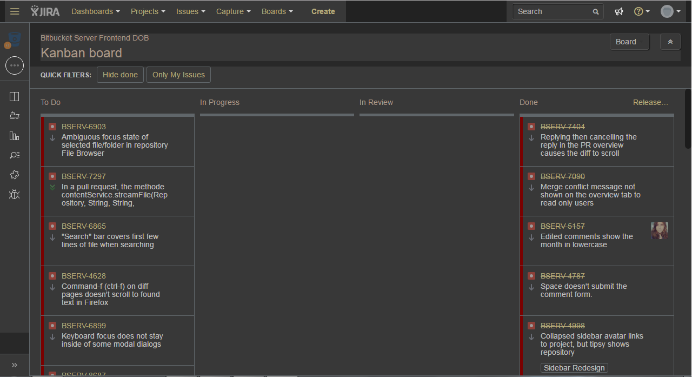Open the bug report icon in sidebar

coord(14,194)
